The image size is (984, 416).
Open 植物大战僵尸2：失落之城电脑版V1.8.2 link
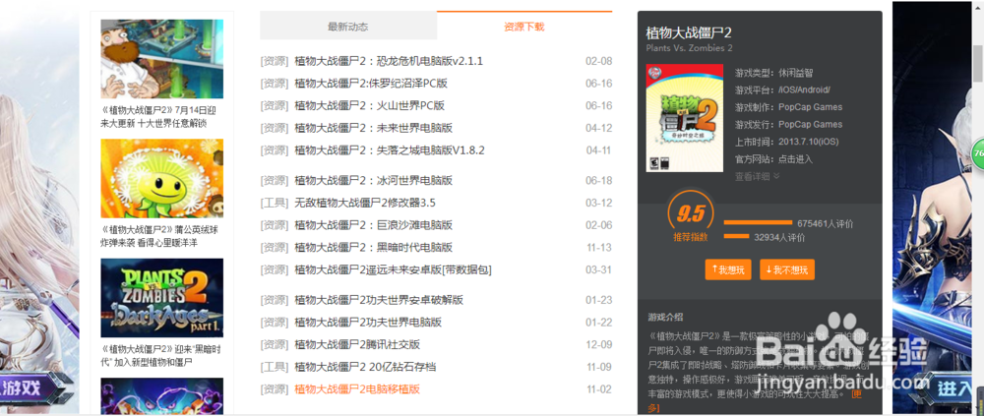click(389, 150)
